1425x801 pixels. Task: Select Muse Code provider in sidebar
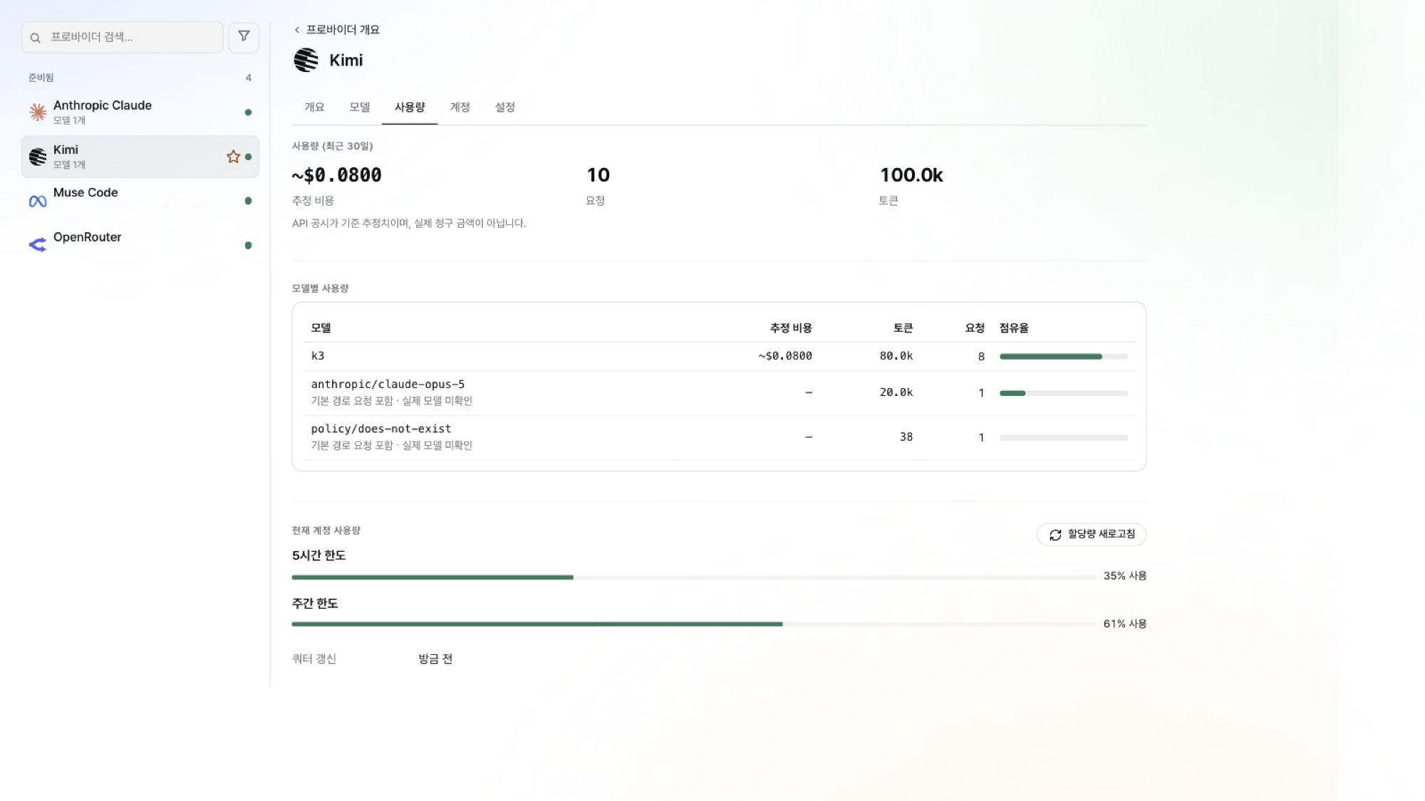[140, 201]
